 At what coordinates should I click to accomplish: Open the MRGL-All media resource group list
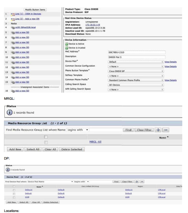[95, 142]
